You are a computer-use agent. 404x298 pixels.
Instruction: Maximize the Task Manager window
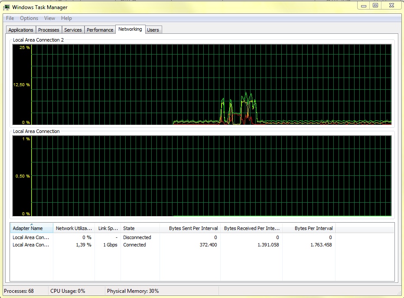[x=375, y=5]
